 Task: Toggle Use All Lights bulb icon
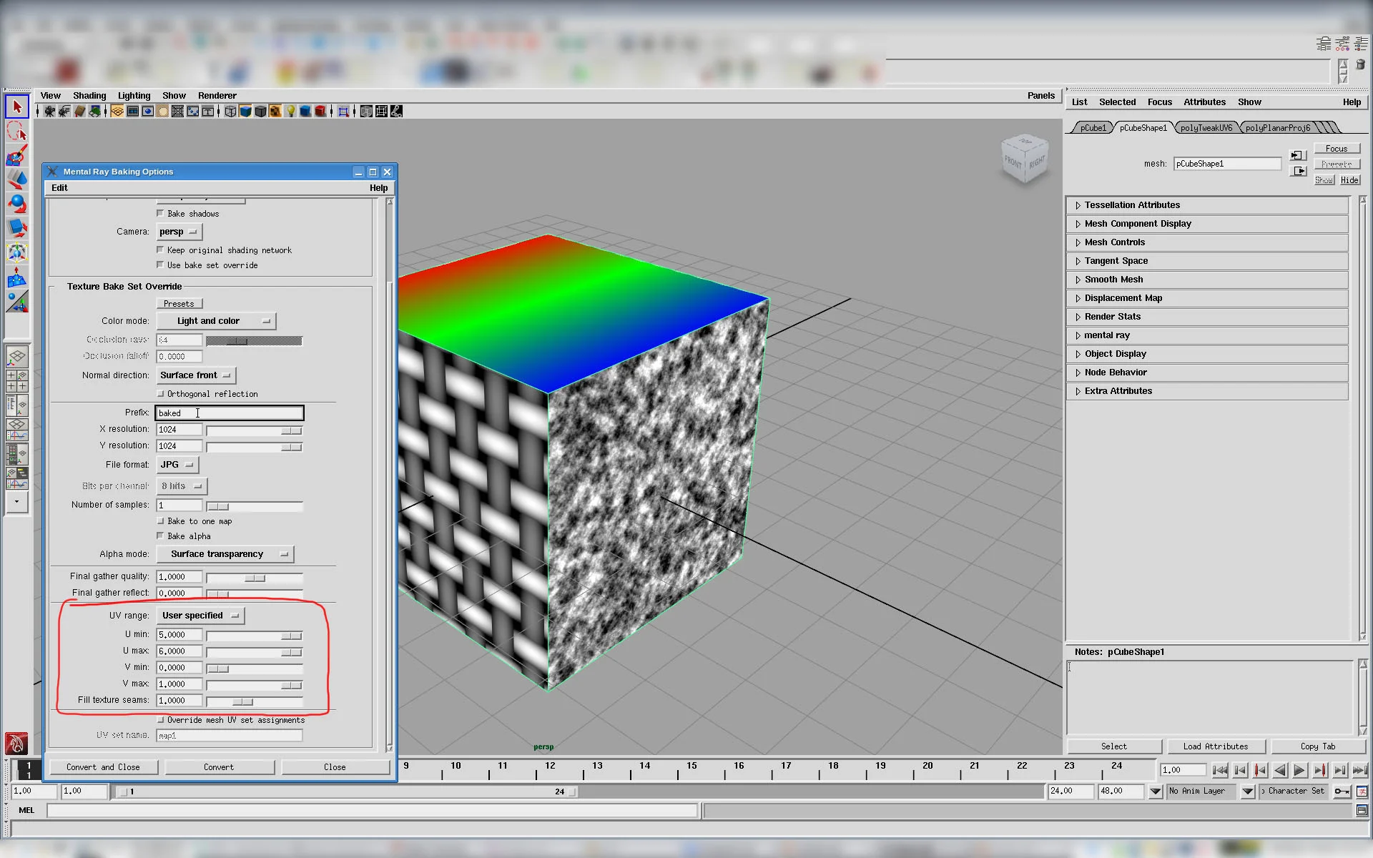[x=290, y=112]
